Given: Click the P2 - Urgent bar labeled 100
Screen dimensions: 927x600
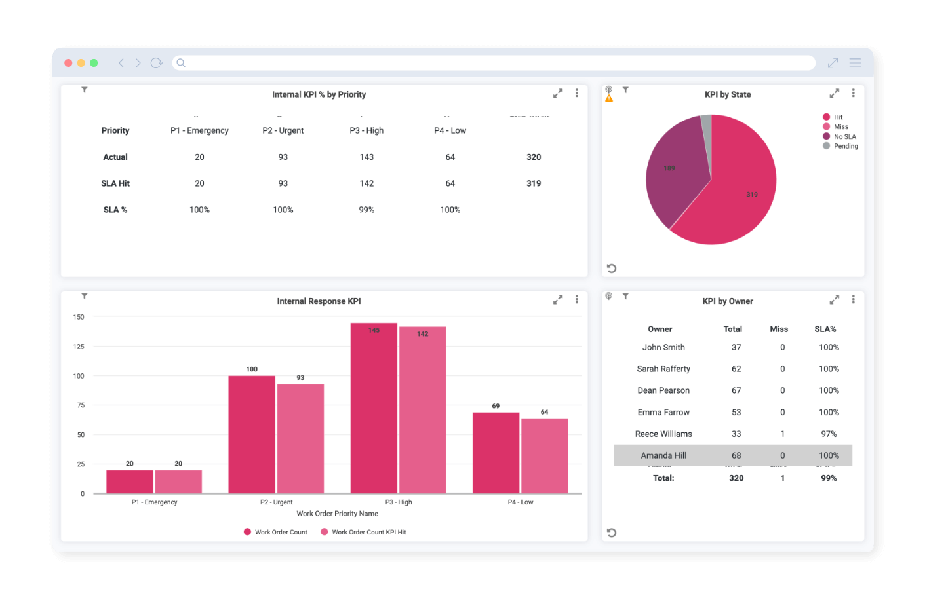Looking at the screenshot, I should (x=252, y=434).
